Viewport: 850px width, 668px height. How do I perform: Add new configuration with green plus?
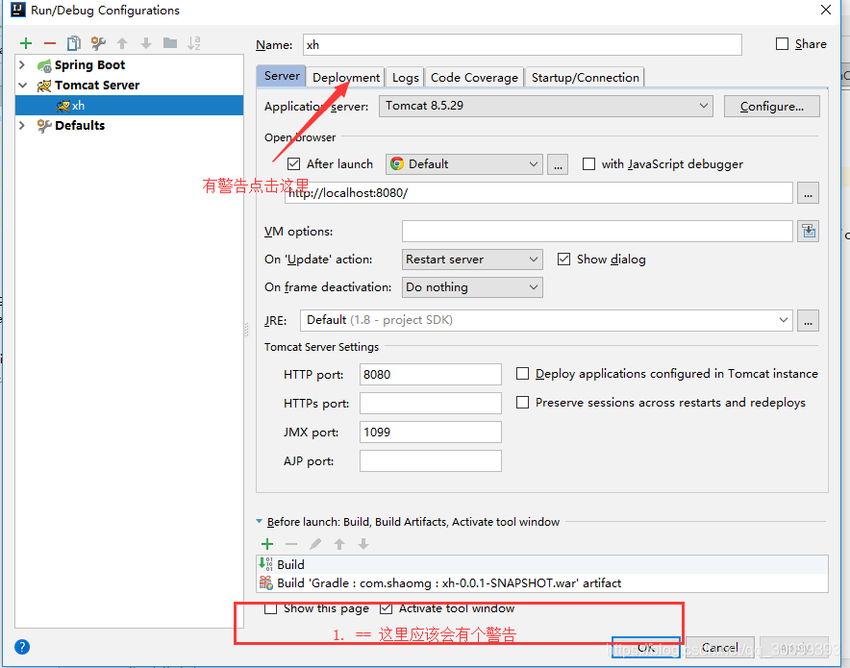(x=26, y=43)
